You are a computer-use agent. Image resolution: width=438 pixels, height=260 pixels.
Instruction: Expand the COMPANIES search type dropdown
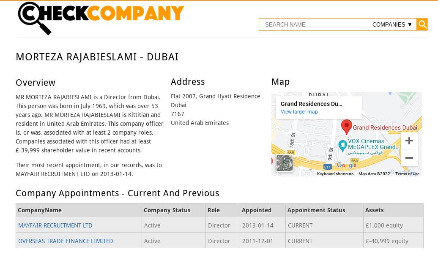pos(392,24)
